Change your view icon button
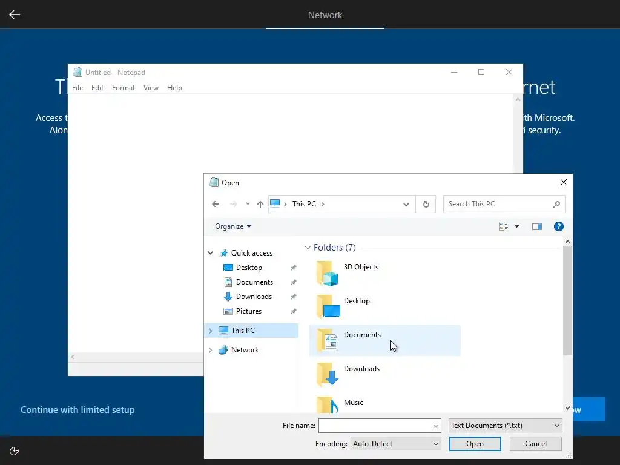 [x=503, y=226]
